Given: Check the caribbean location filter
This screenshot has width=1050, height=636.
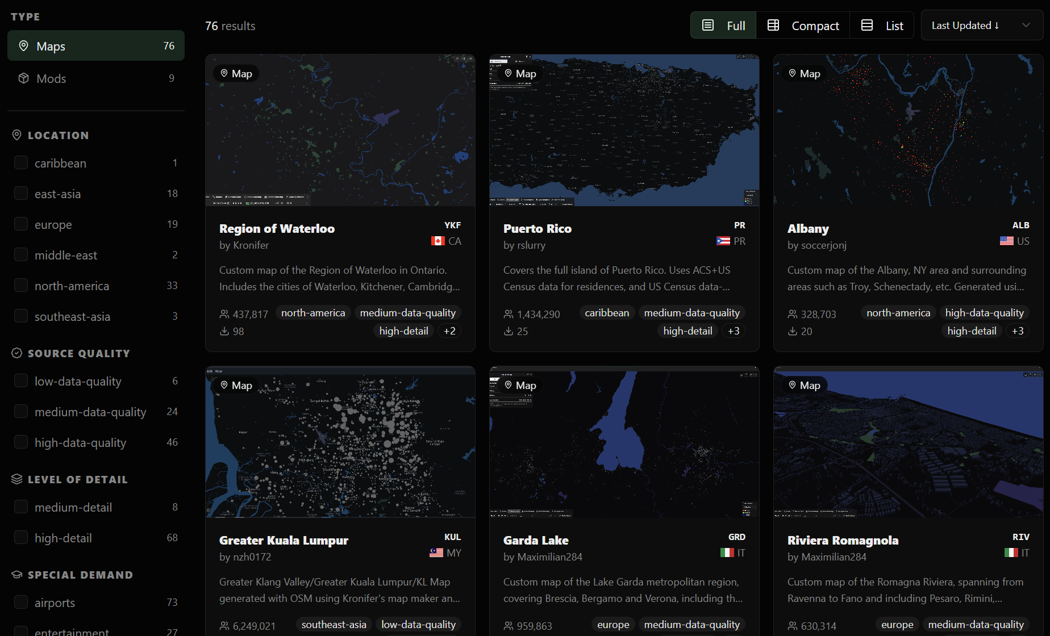Looking at the screenshot, I should 20,162.
